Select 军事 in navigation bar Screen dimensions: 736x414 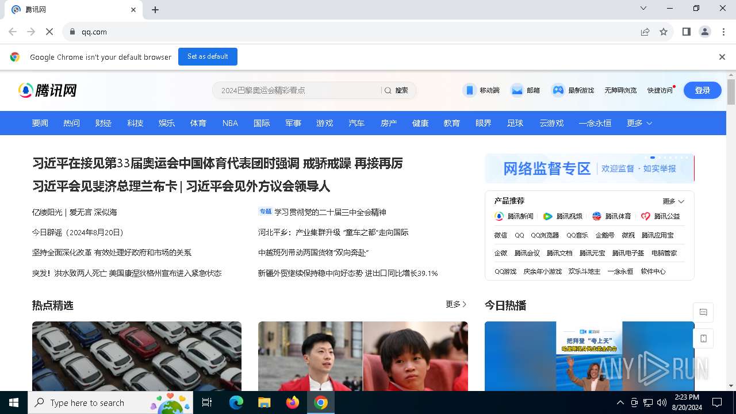point(293,123)
